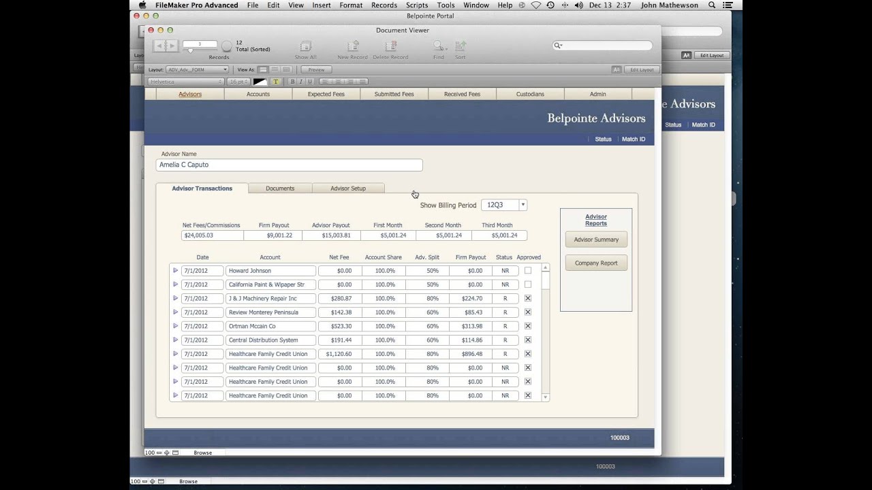Open Spotlight search in menu bar
Viewport: 872px width, 490px height.
tap(712, 5)
